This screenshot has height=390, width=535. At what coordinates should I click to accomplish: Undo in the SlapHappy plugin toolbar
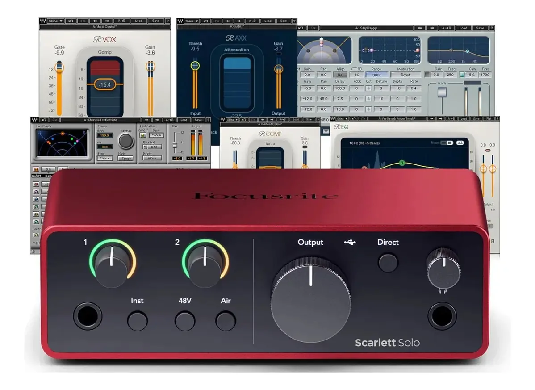[x=301, y=28]
